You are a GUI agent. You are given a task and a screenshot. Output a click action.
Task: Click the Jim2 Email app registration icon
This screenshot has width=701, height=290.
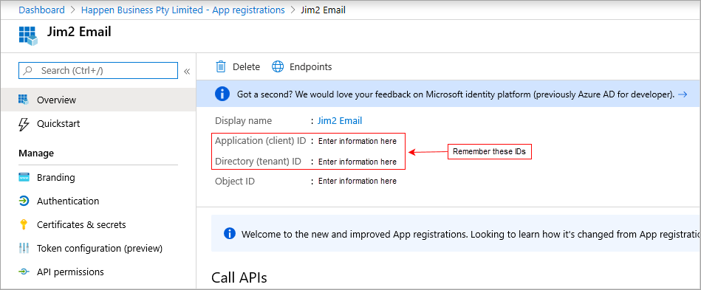28,35
